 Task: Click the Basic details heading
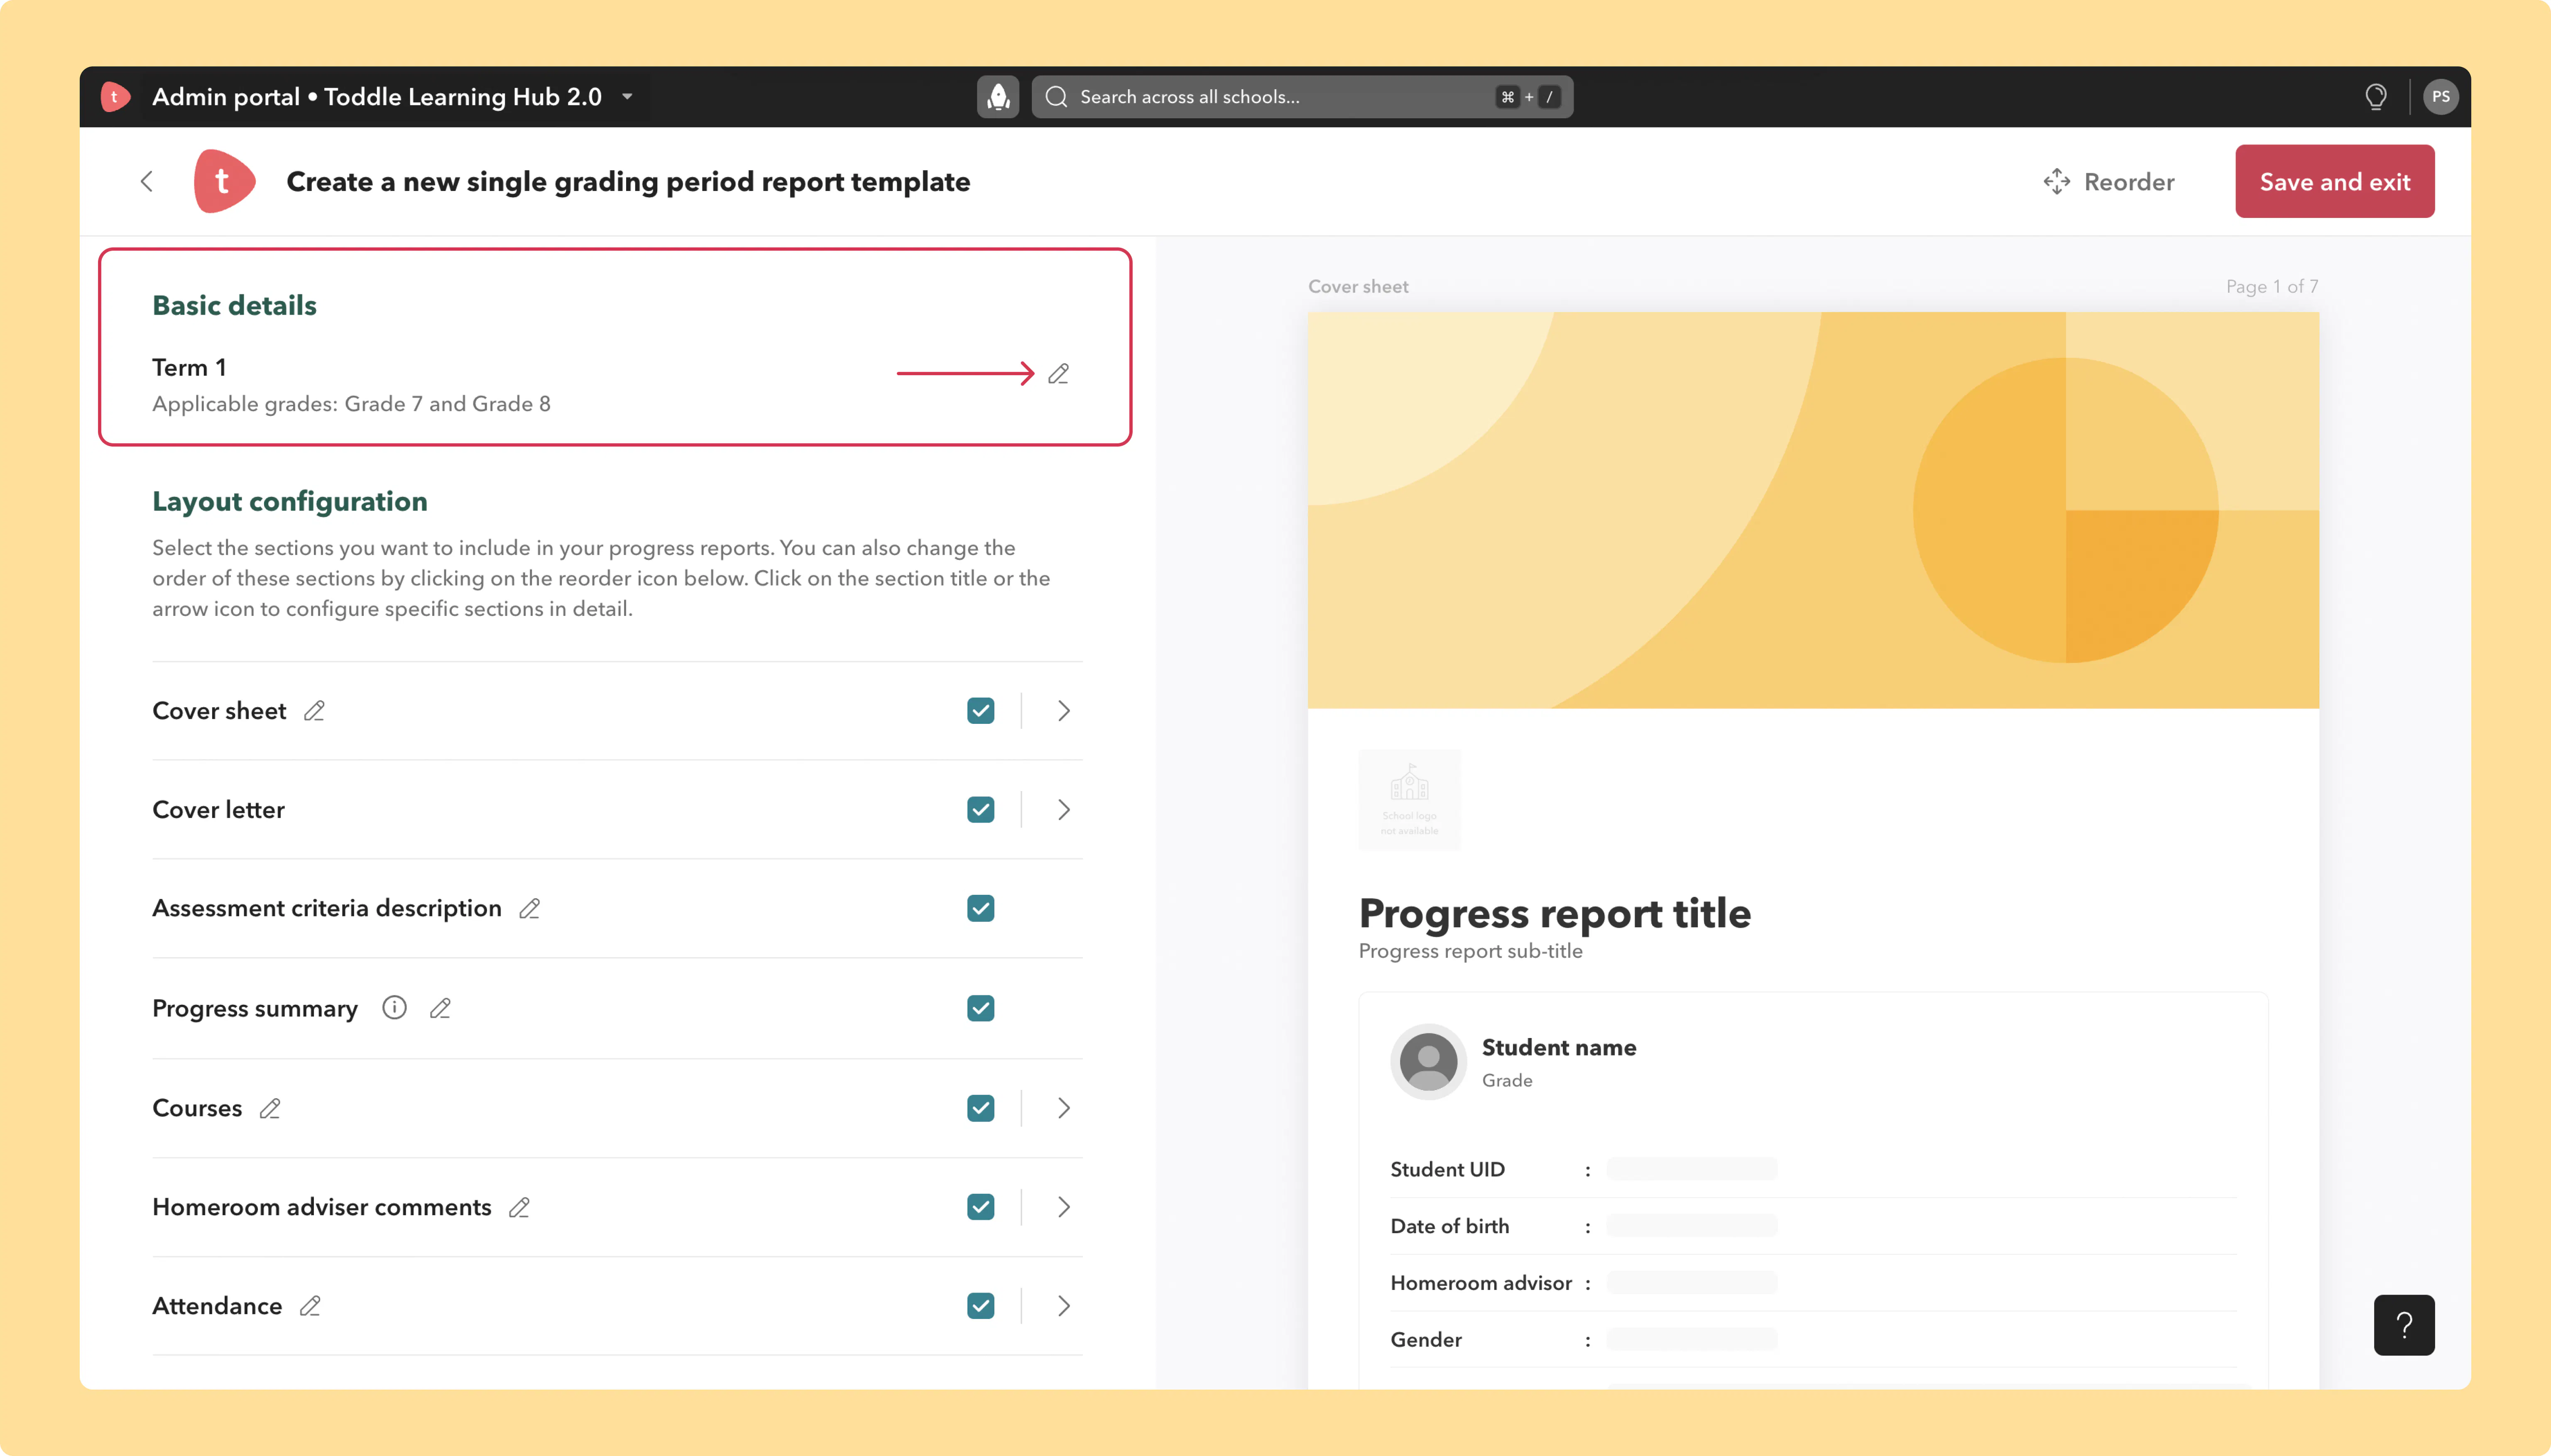coord(234,305)
